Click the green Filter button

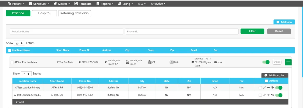click(x=252, y=31)
